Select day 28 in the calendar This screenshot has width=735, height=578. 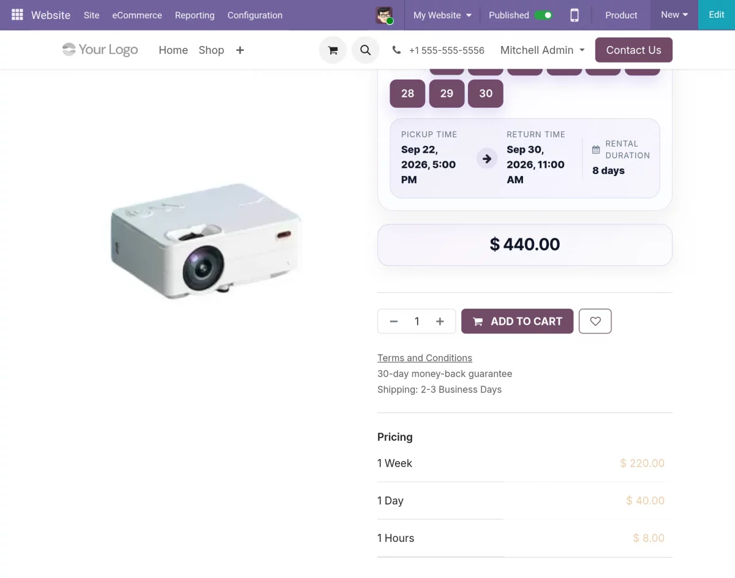tap(407, 93)
